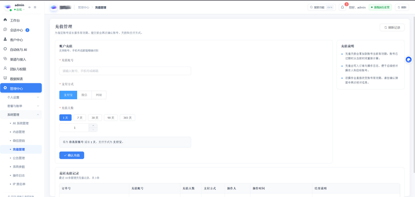Open 微信营销 menu item
The image size is (415, 197).
[21, 141]
